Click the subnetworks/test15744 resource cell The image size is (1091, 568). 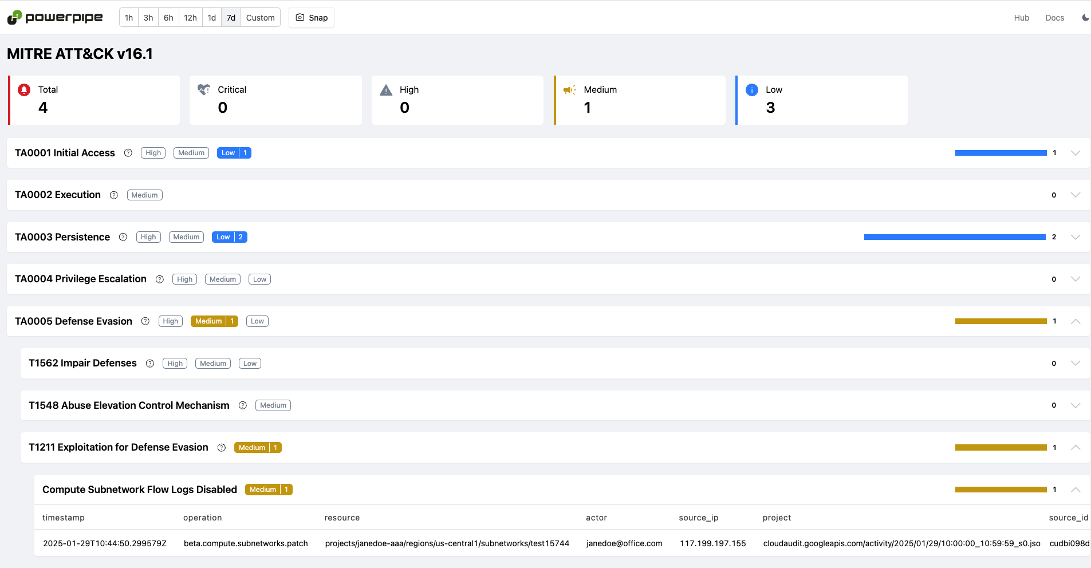pos(447,543)
